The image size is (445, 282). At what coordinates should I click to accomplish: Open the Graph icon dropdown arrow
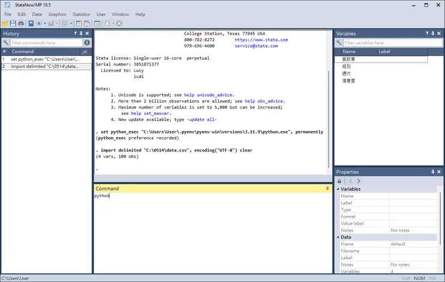[x=57, y=23]
